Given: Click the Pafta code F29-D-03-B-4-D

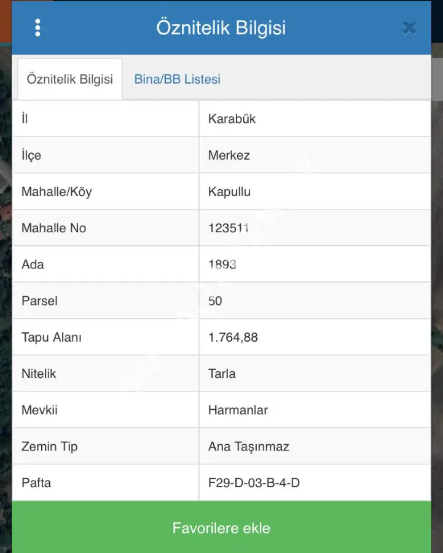Looking at the screenshot, I should click(x=254, y=483).
